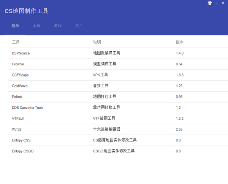Open the 教程 tab
The width and height of the screenshot is (228, 184).
coord(58,26)
